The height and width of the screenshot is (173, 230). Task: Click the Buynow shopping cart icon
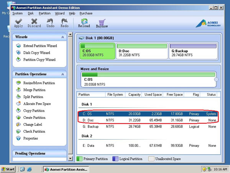[102, 22]
